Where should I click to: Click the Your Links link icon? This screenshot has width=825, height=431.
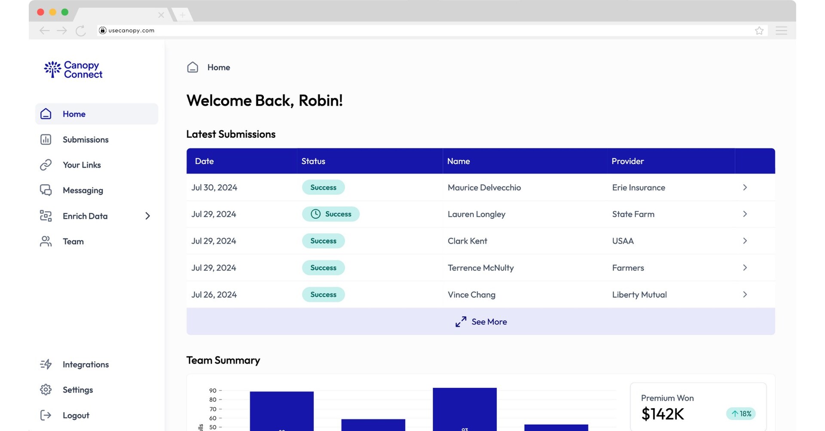[x=46, y=165]
